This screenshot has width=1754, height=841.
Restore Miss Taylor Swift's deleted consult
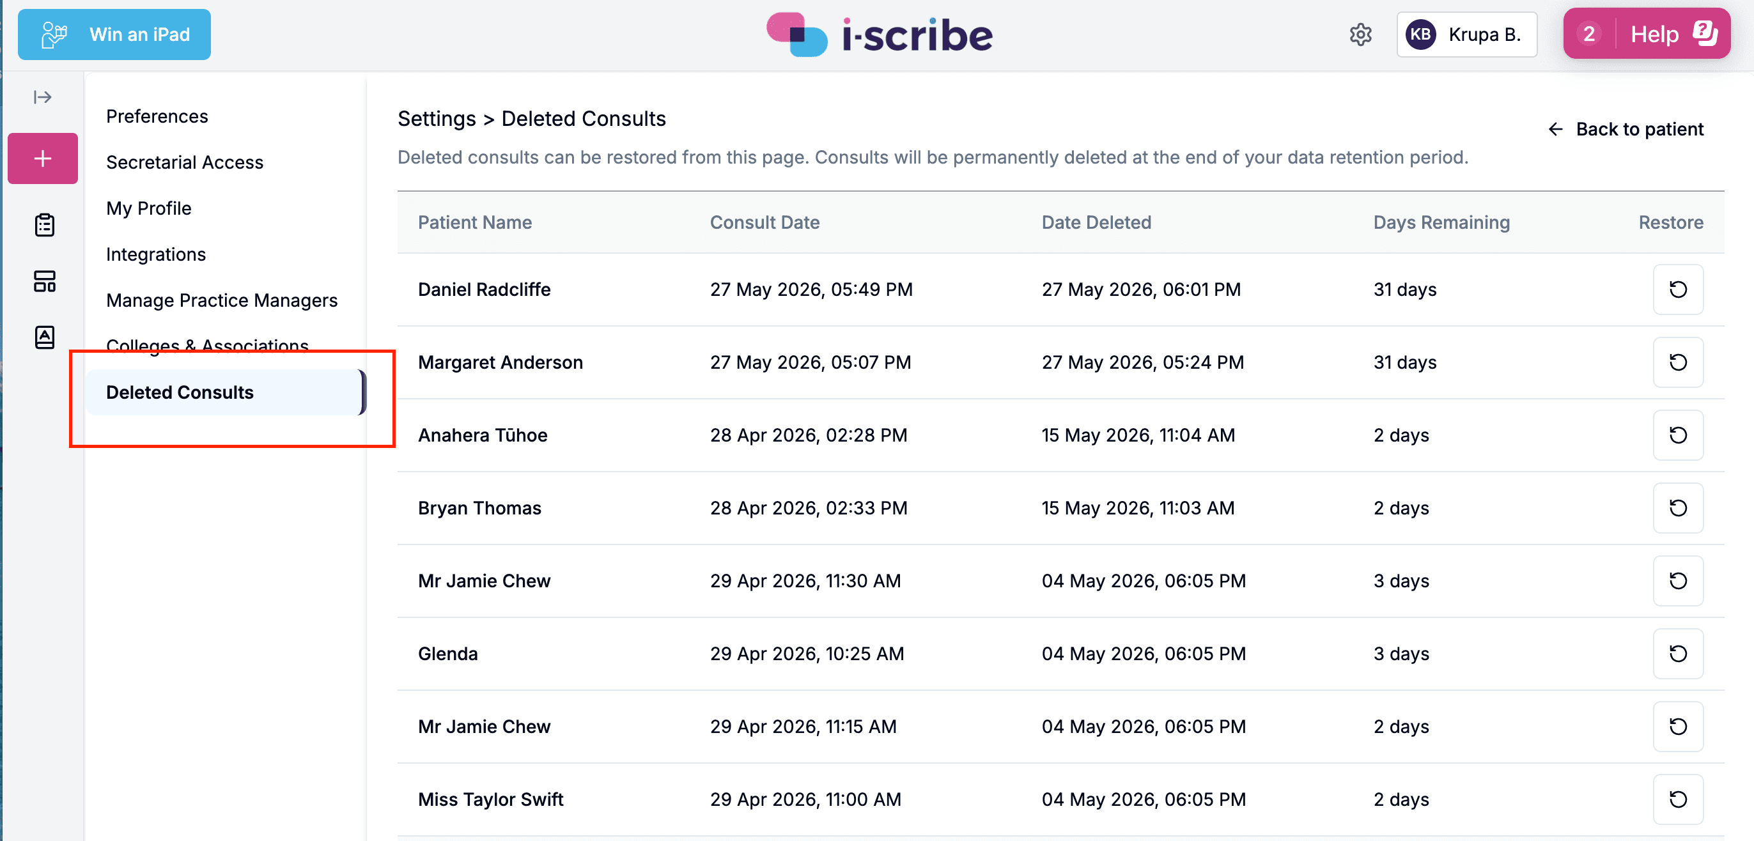[x=1678, y=799]
